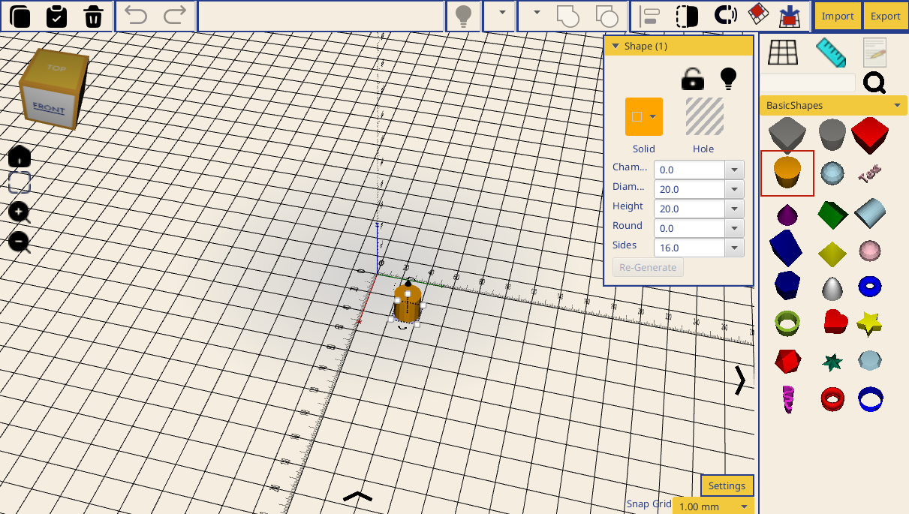Zoom in with the plus magnifier

point(20,212)
